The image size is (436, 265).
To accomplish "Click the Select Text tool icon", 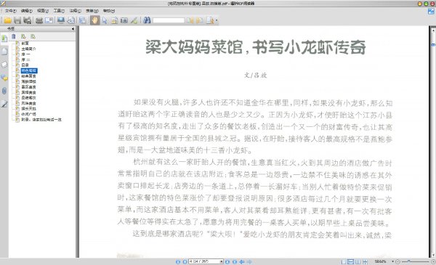I will (114, 20).
